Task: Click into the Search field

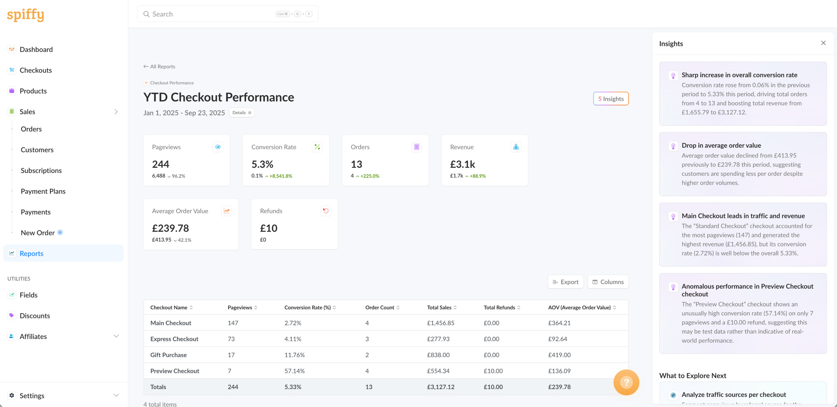Action: pyautogui.click(x=211, y=14)
